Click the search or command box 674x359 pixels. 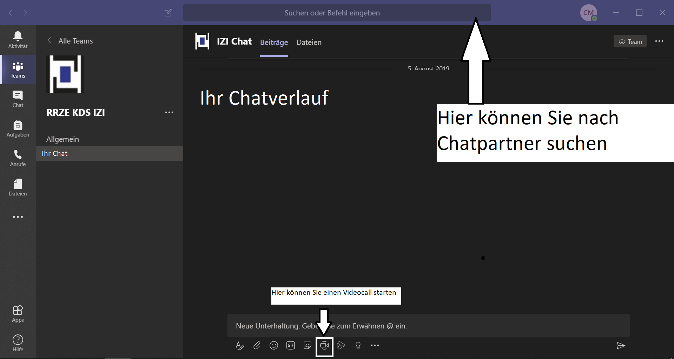[332, 13]
